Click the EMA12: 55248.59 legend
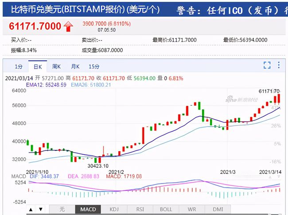 point(46,85)
